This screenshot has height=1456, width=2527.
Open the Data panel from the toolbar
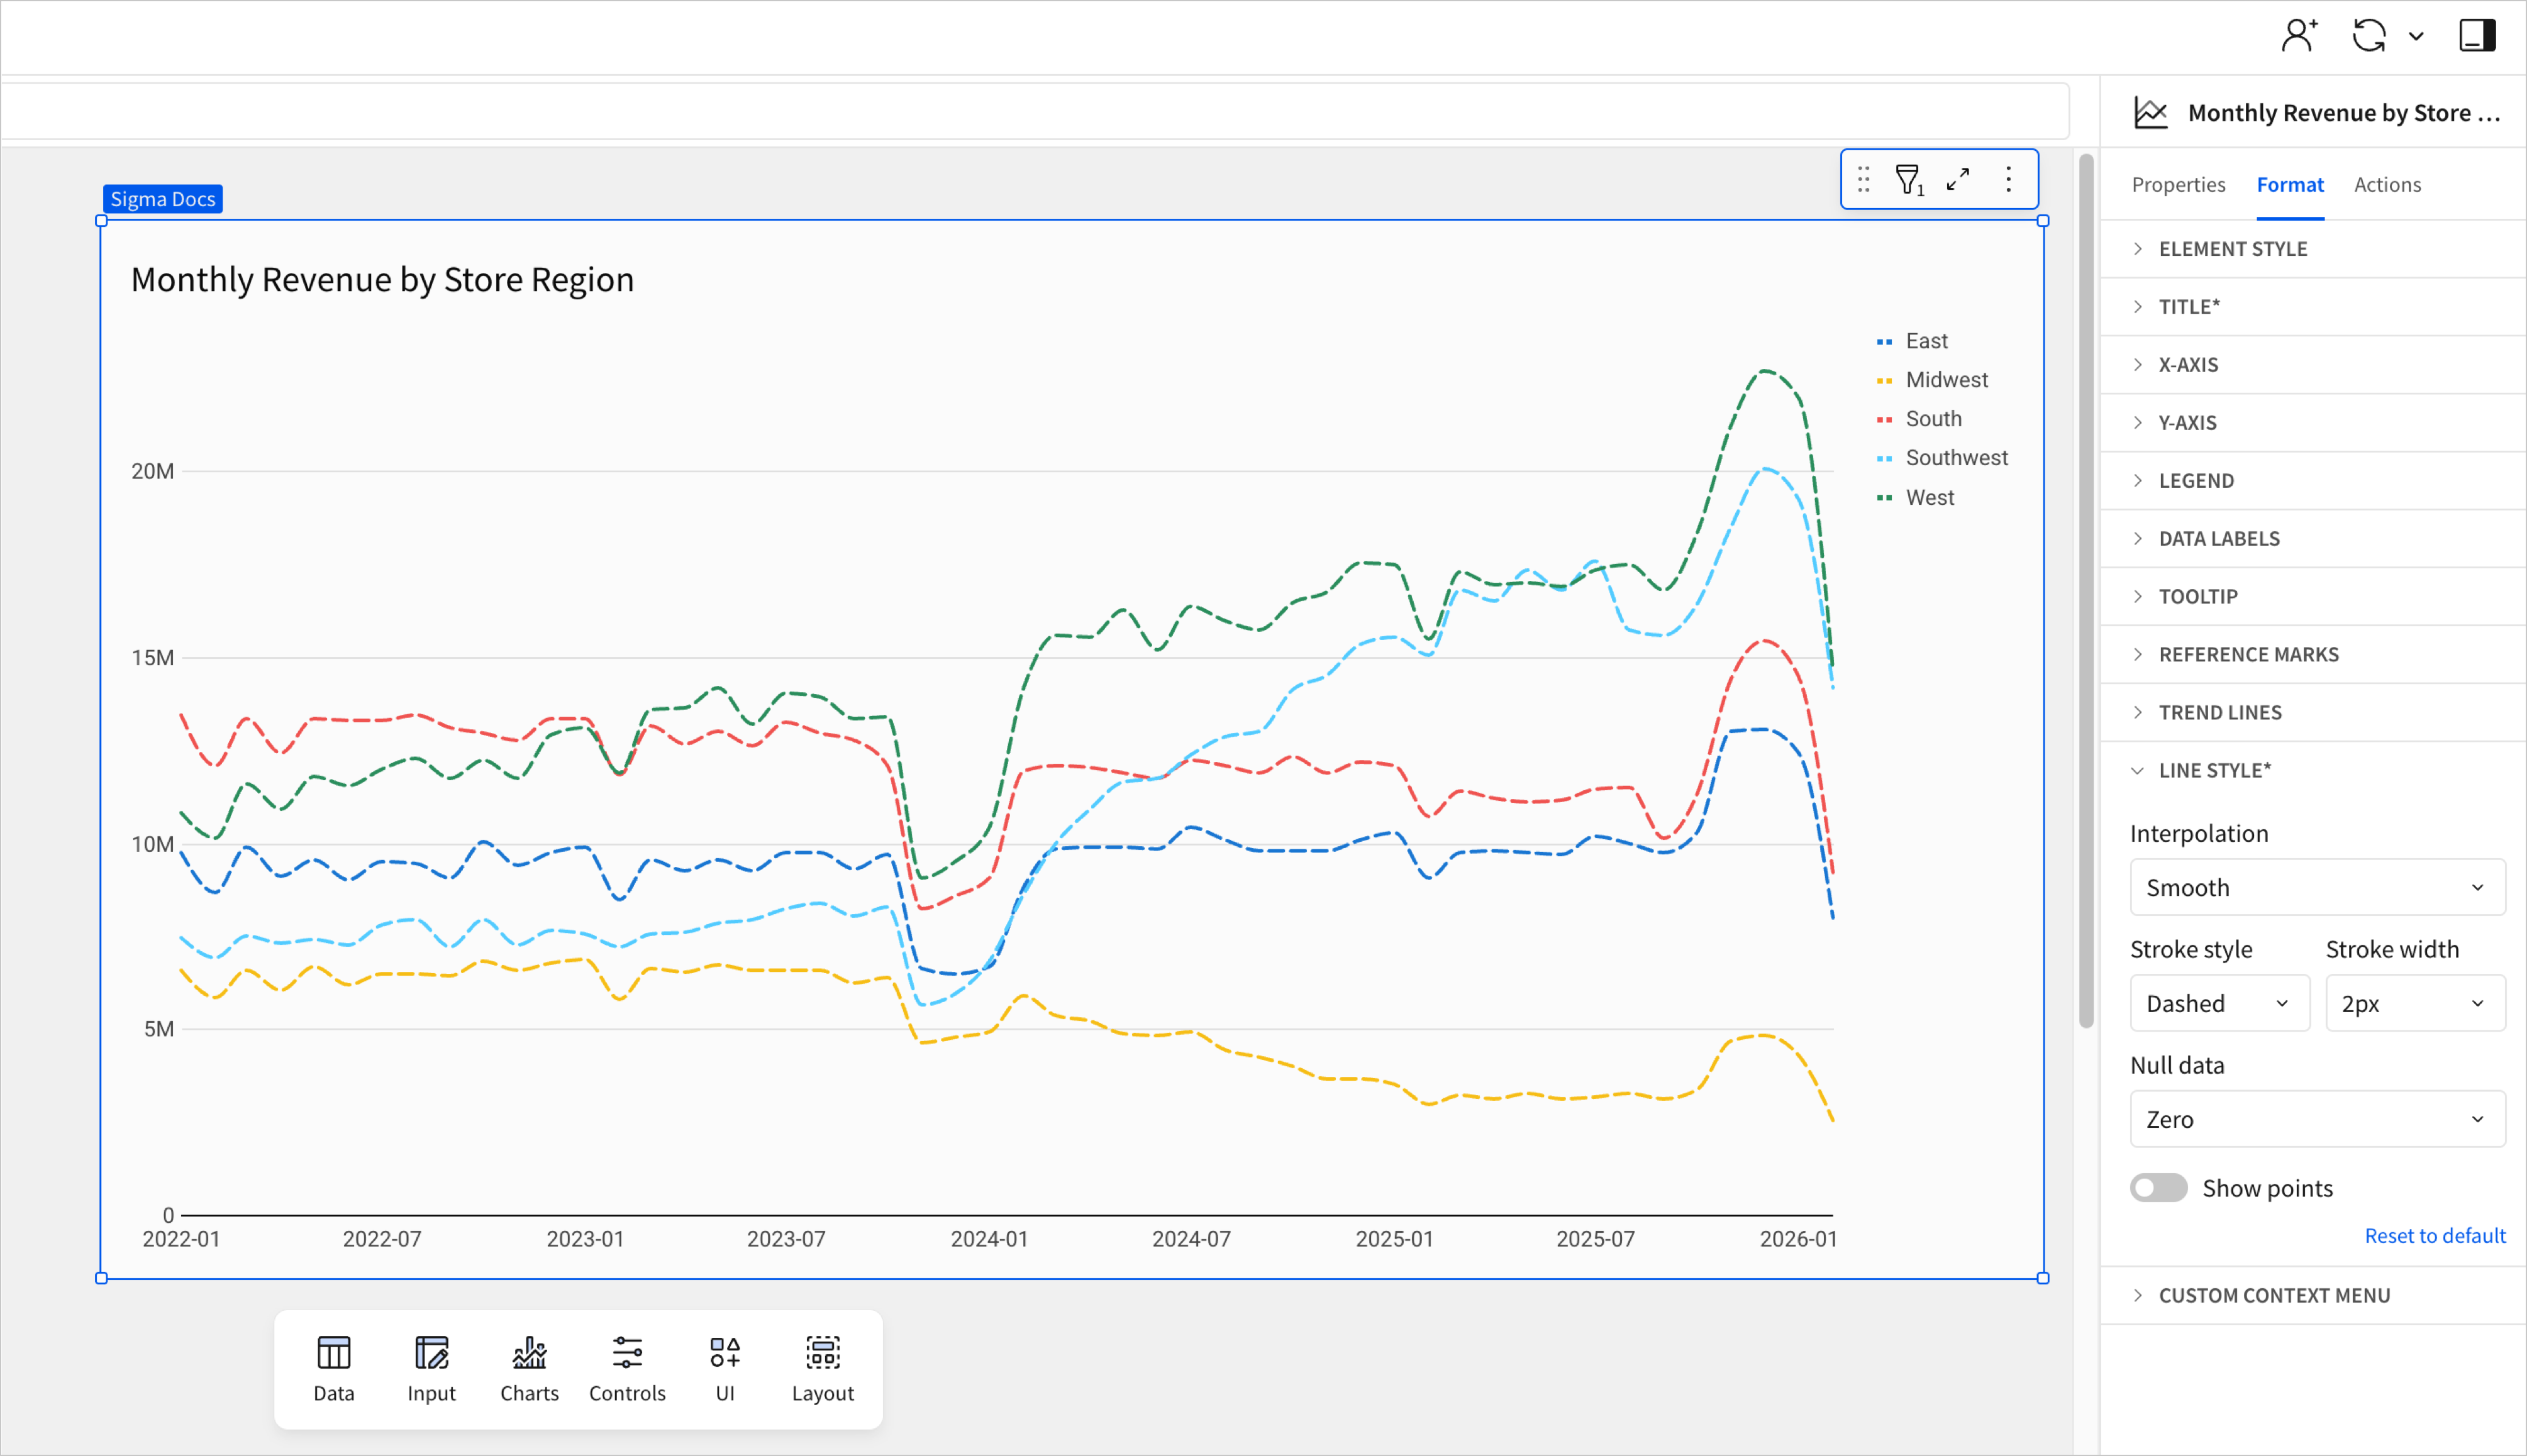click(332, 1368)
